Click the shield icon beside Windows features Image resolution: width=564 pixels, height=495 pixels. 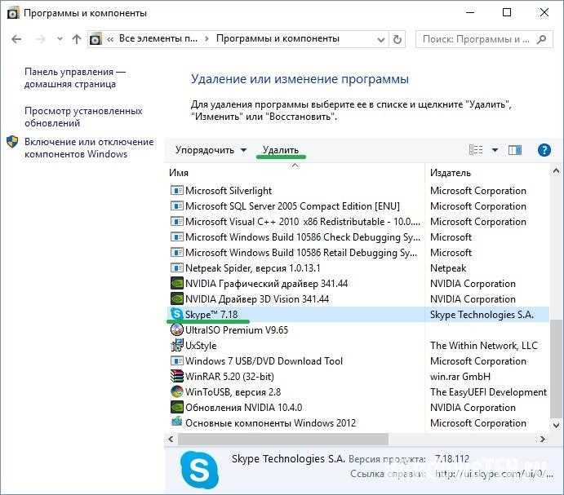[12, 141]
